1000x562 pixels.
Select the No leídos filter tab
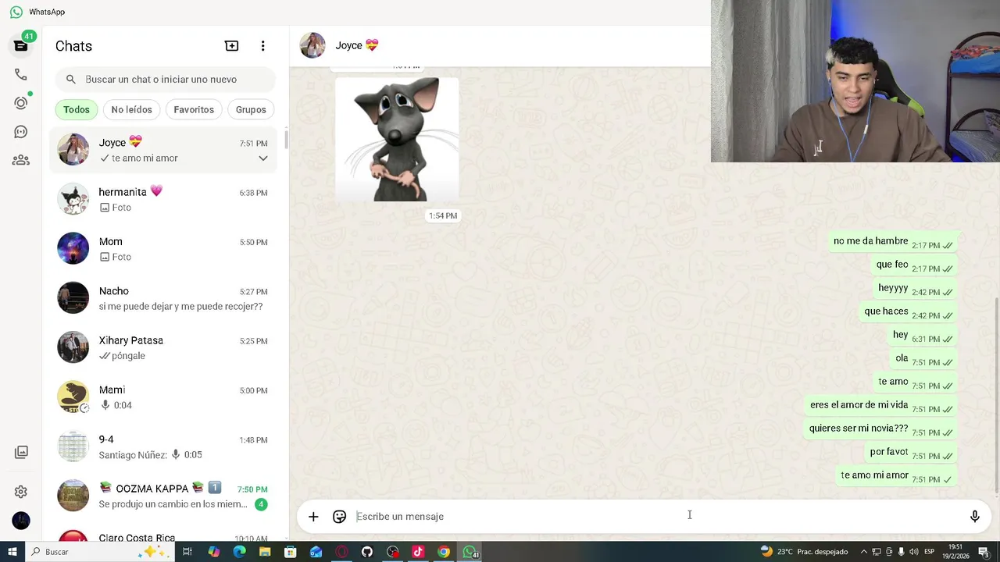[131, 109]
